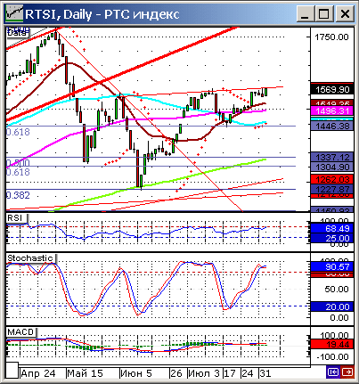
Task: Close the RTSI Daily chart window
Action: point(345,14)
